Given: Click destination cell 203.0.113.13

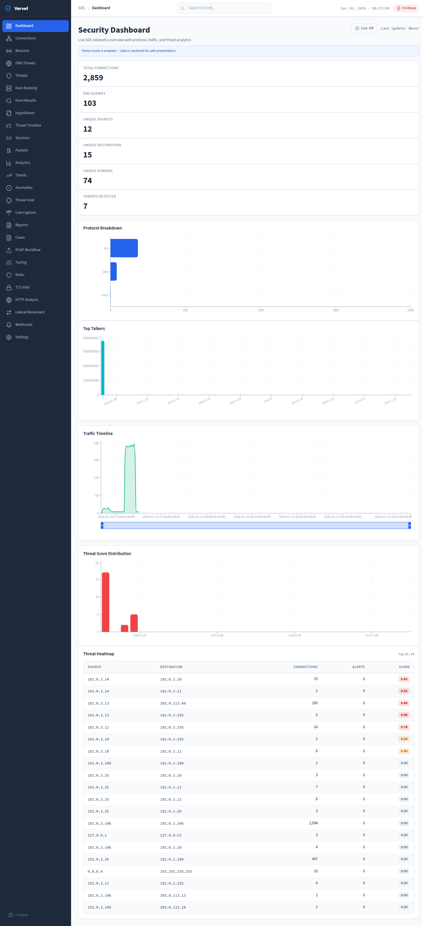Looking at the screenshot, I should [x=173, y=895].
